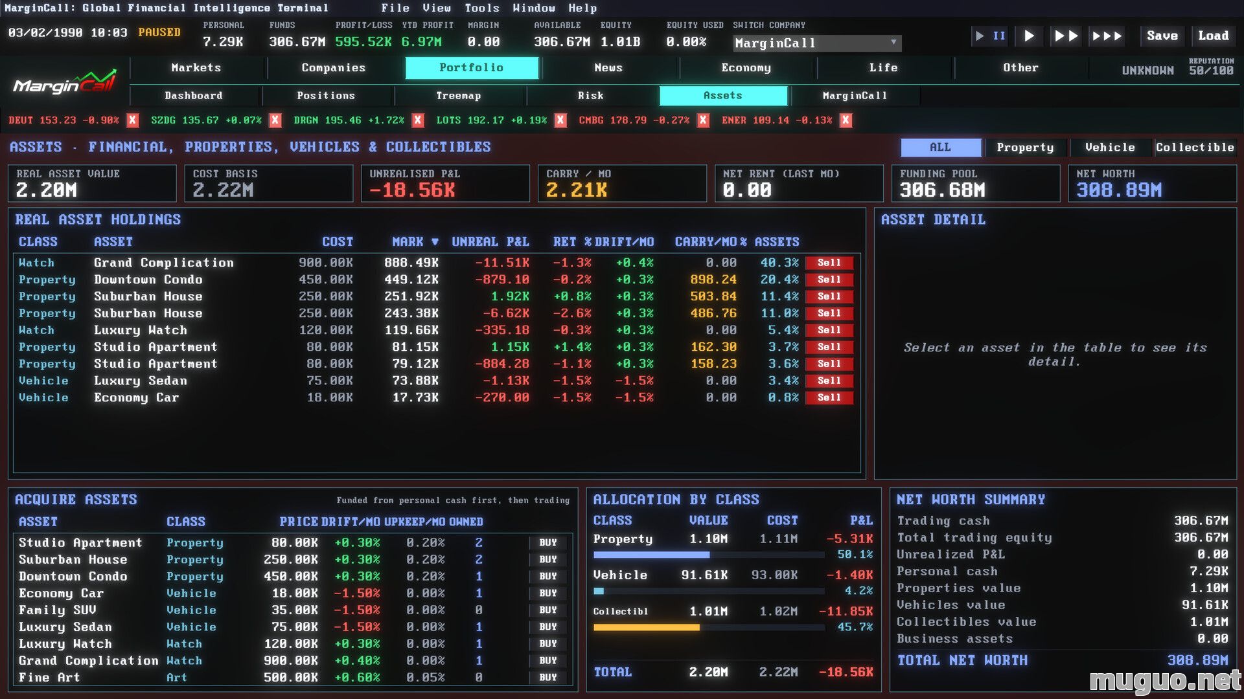Screen dimensions: 1244x699
Task: Set triple fast-forward speed
Action: tap(1107, 36)
